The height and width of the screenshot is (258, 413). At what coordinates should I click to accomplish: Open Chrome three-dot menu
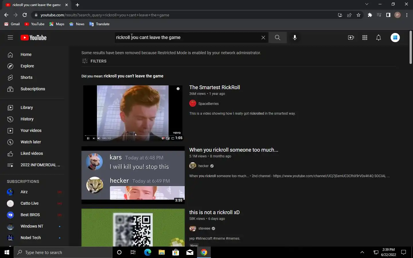pyautogui.click(x=407, y=15)
